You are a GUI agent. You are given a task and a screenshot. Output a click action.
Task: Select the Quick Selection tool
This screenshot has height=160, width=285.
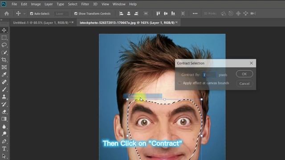click(x=4, y=52)
